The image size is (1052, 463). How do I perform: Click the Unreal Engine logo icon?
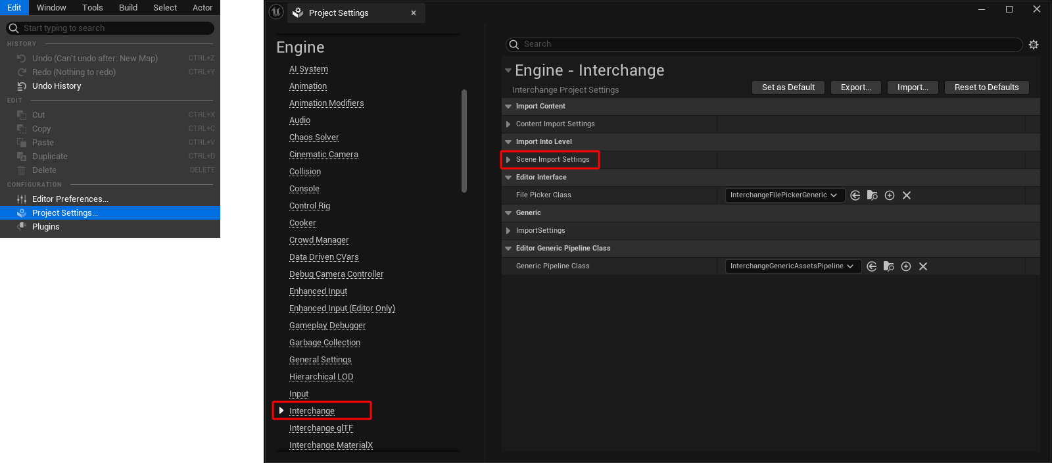pos(276,12)
